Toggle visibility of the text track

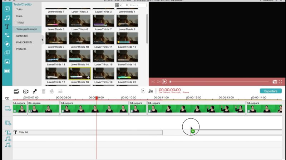tap(8, 133)
